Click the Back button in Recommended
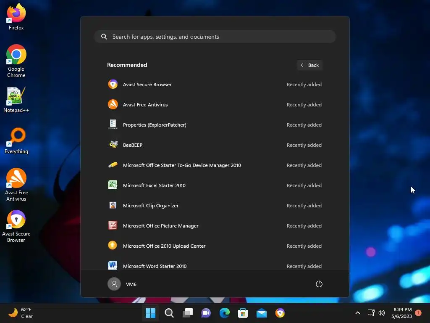430x323 pixels. [309, 65]
